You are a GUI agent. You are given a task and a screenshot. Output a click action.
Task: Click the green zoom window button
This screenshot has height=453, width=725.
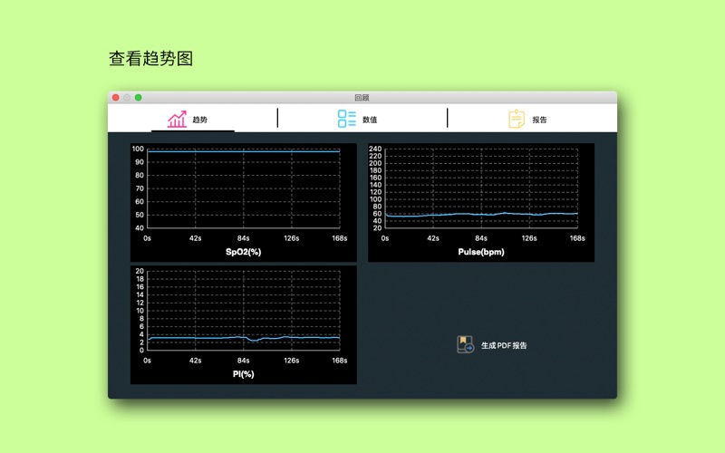pos(139,98)
